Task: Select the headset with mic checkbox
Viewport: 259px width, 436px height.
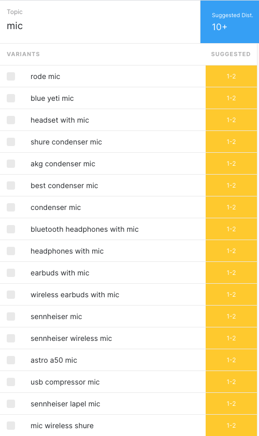Action: 11,120
